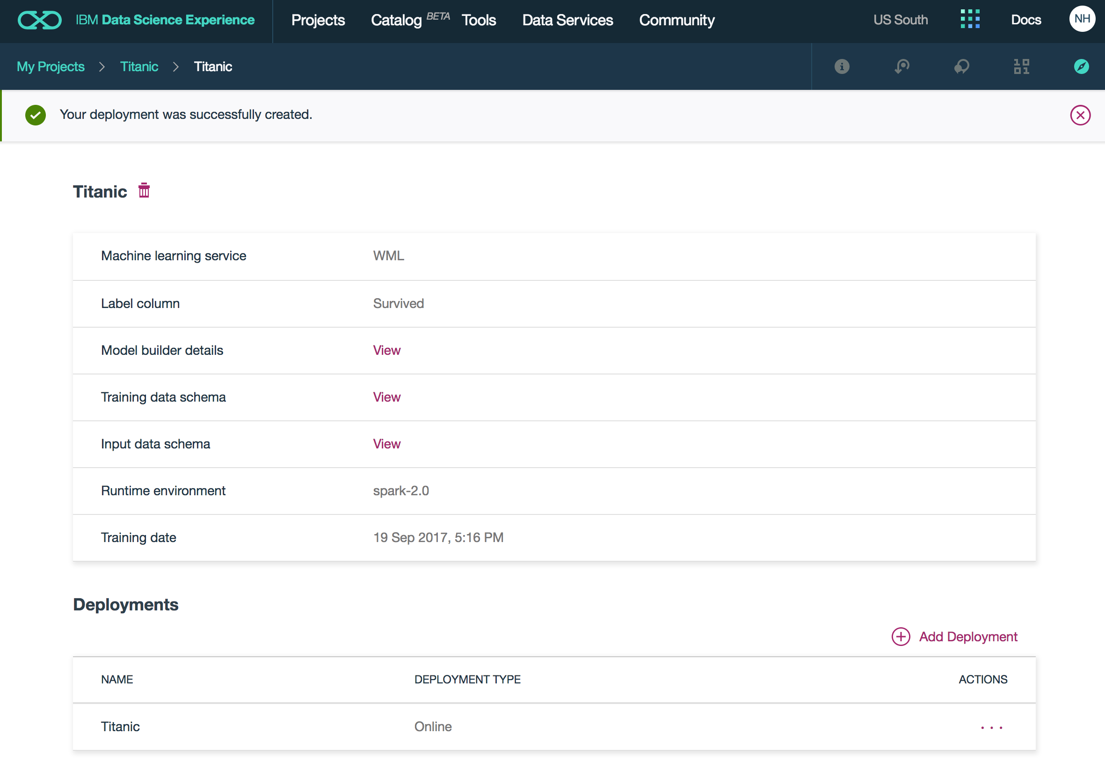The image size is (1105, 763).
Task: Open the comments speech bubble icon
Action: (x=961, y=66)
